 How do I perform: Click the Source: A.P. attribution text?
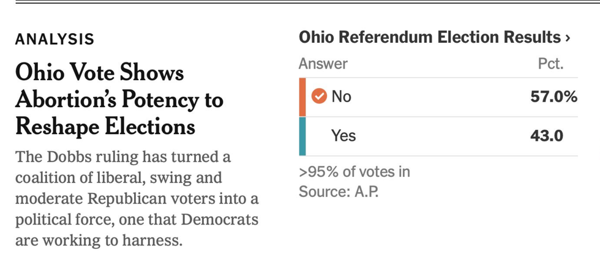point(339,192)
